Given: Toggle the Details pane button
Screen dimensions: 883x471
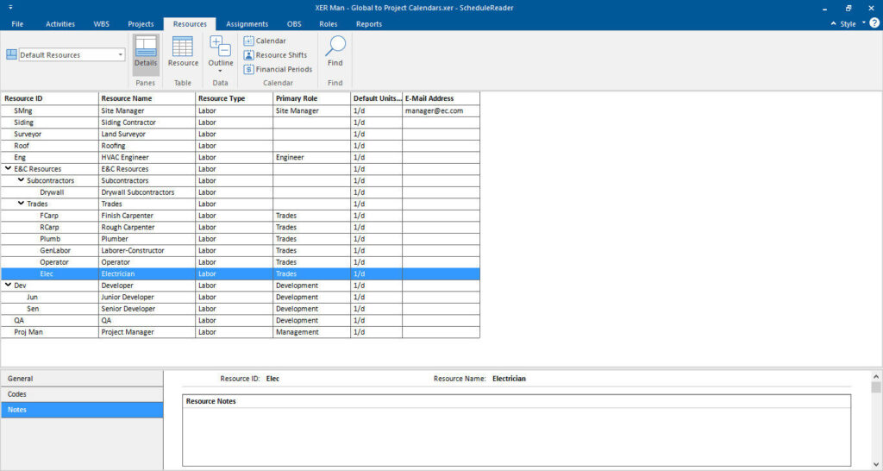Looking at the screenshot, I should (x=146, y=54).
